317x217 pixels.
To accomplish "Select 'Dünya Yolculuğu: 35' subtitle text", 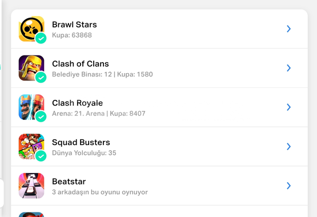I will point(84,153).
